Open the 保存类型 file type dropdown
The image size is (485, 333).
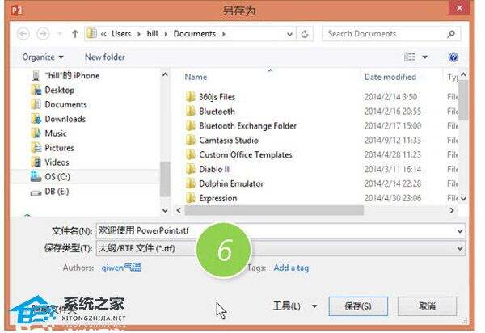pyautogui.click(x=280, y=247)
